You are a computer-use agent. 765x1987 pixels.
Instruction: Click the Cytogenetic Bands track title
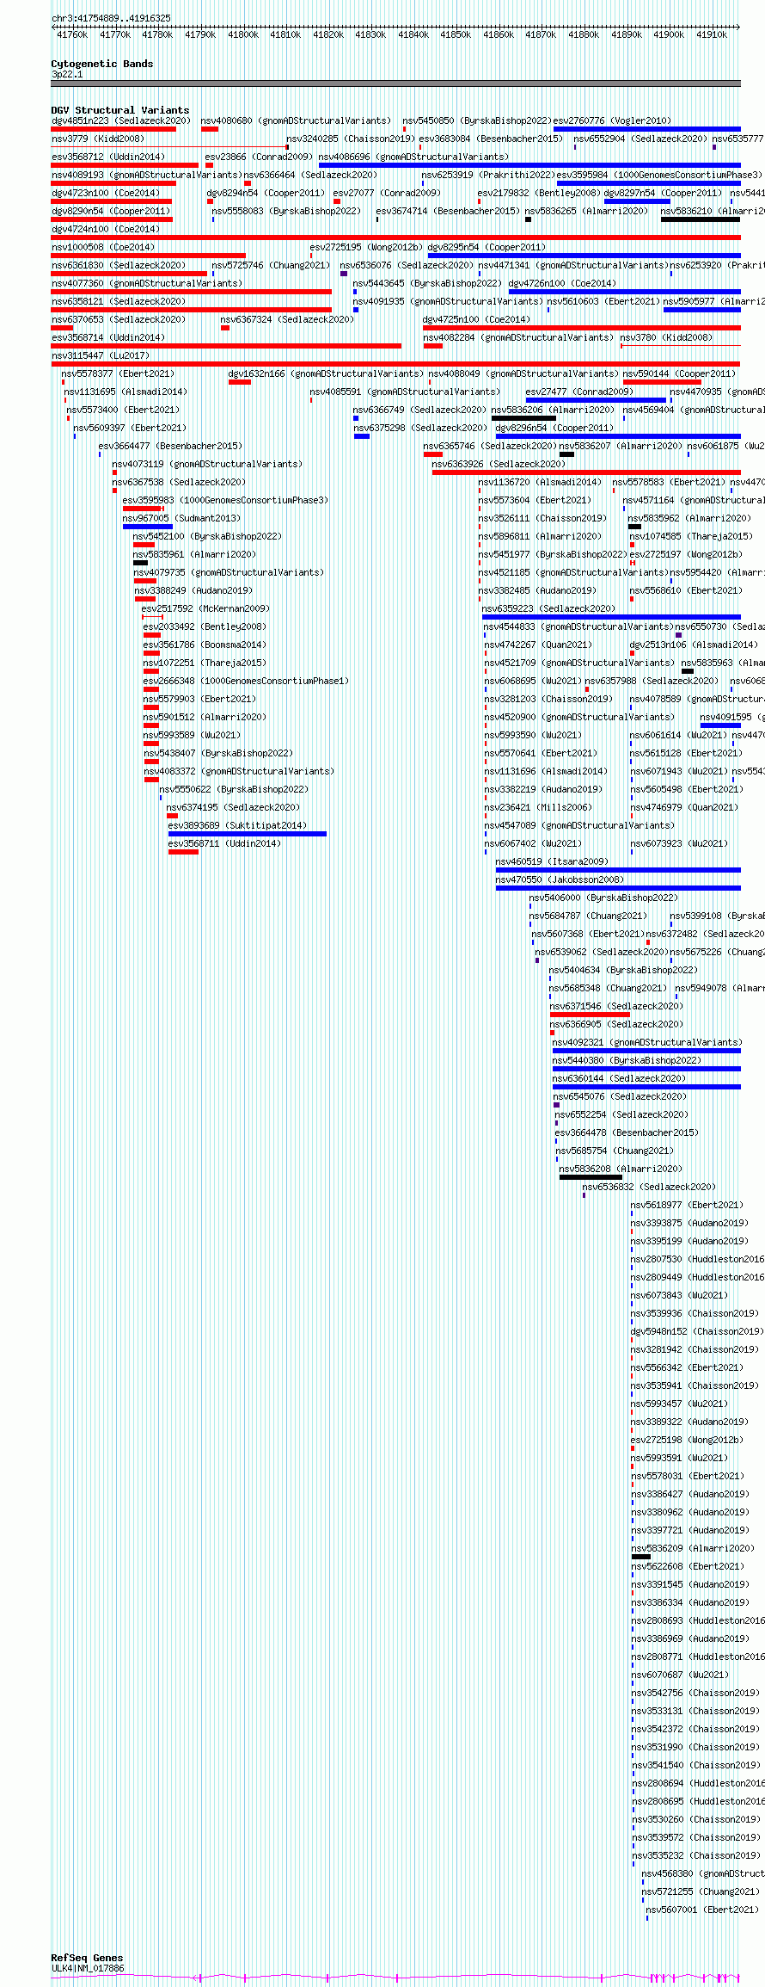pyautogui.click(x=102, y=64)
